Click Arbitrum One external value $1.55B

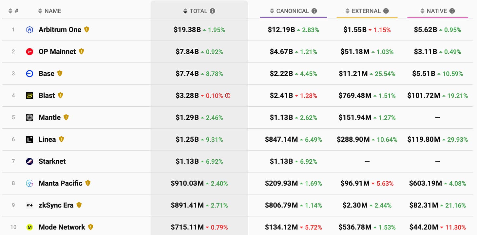355,30
